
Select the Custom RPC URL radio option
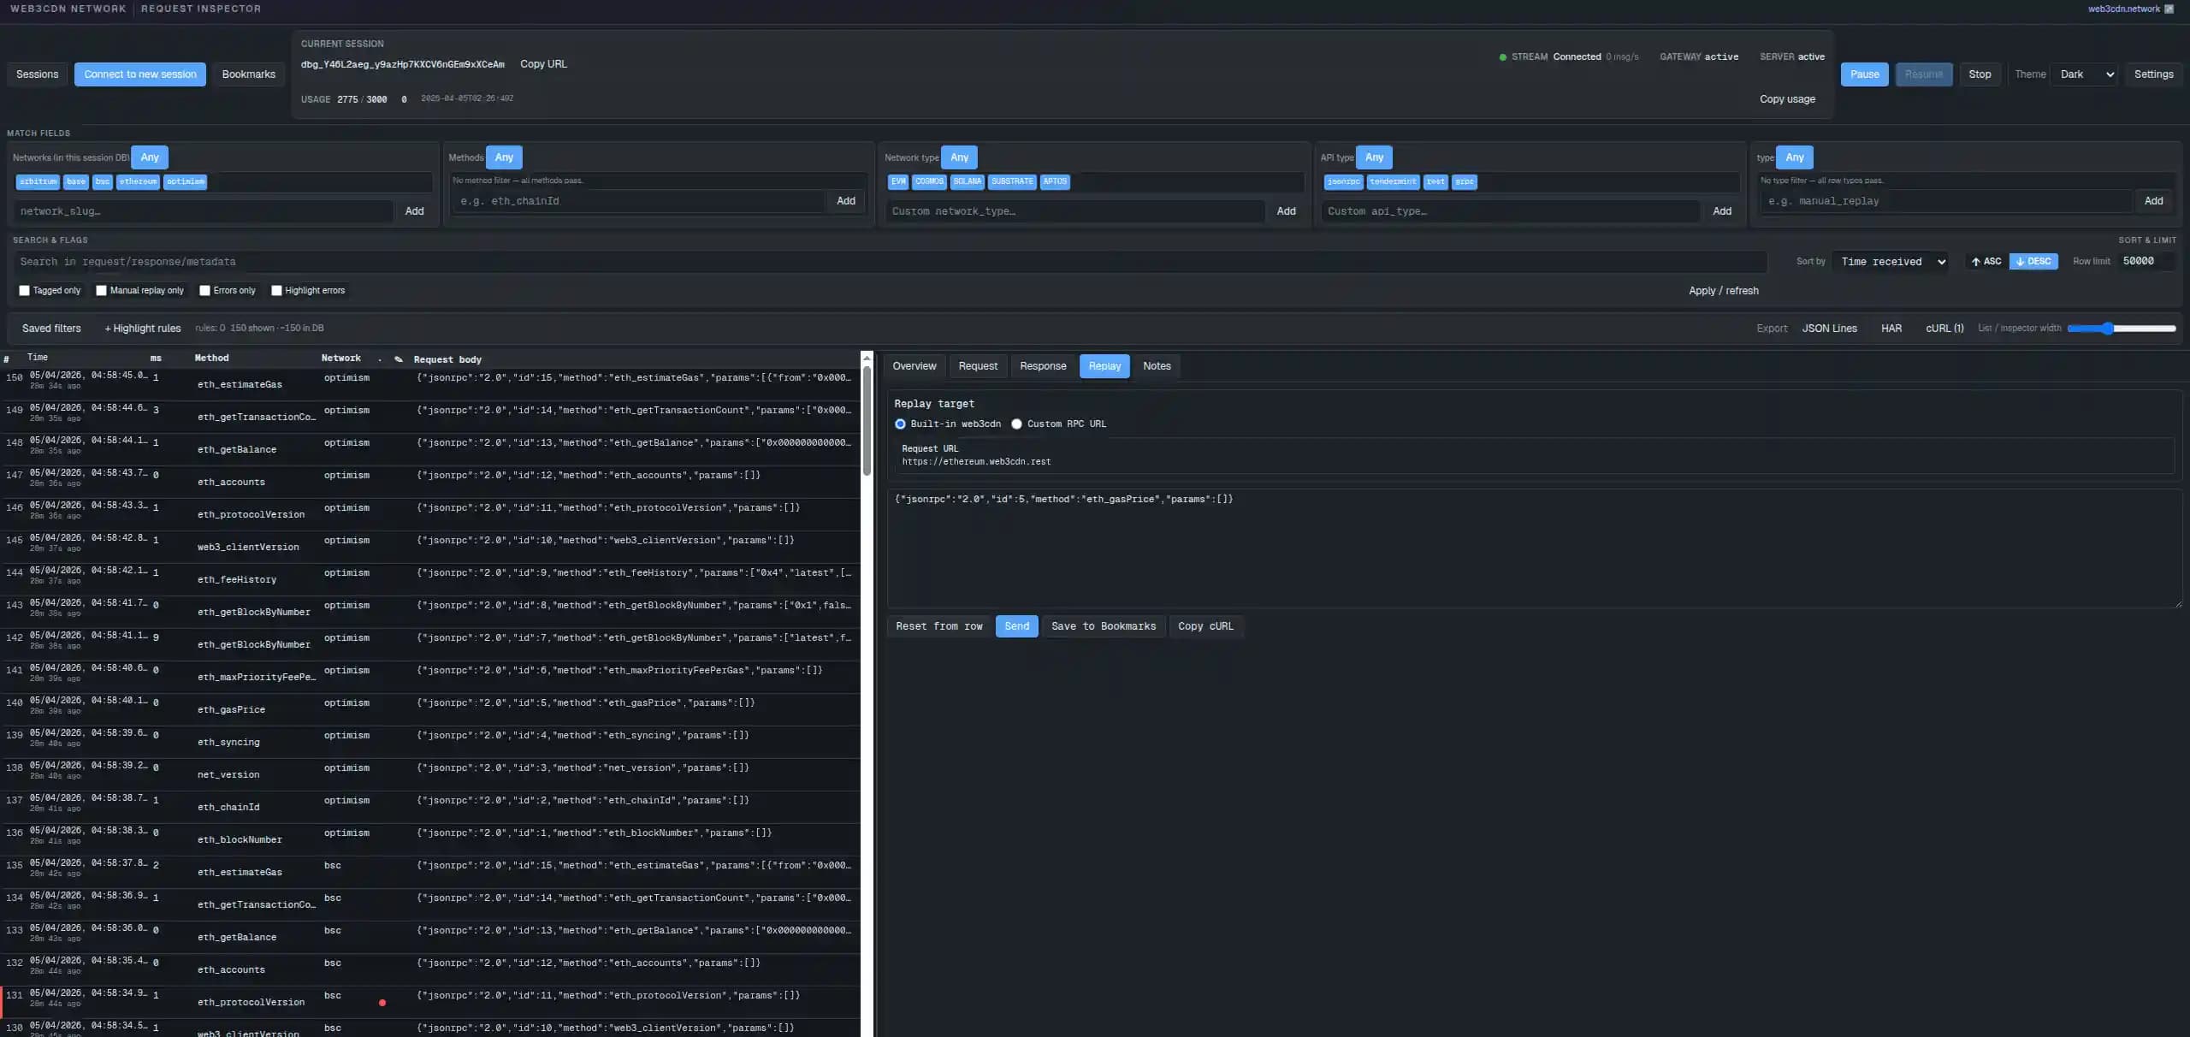click(x=1016, y=424)
